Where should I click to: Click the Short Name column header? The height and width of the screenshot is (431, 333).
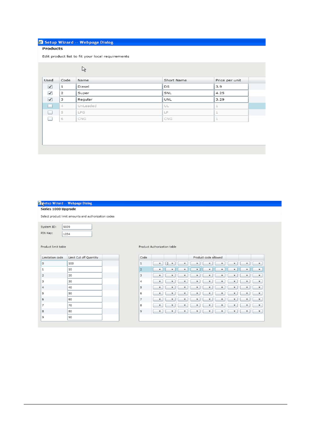click(x=188, y=80)
